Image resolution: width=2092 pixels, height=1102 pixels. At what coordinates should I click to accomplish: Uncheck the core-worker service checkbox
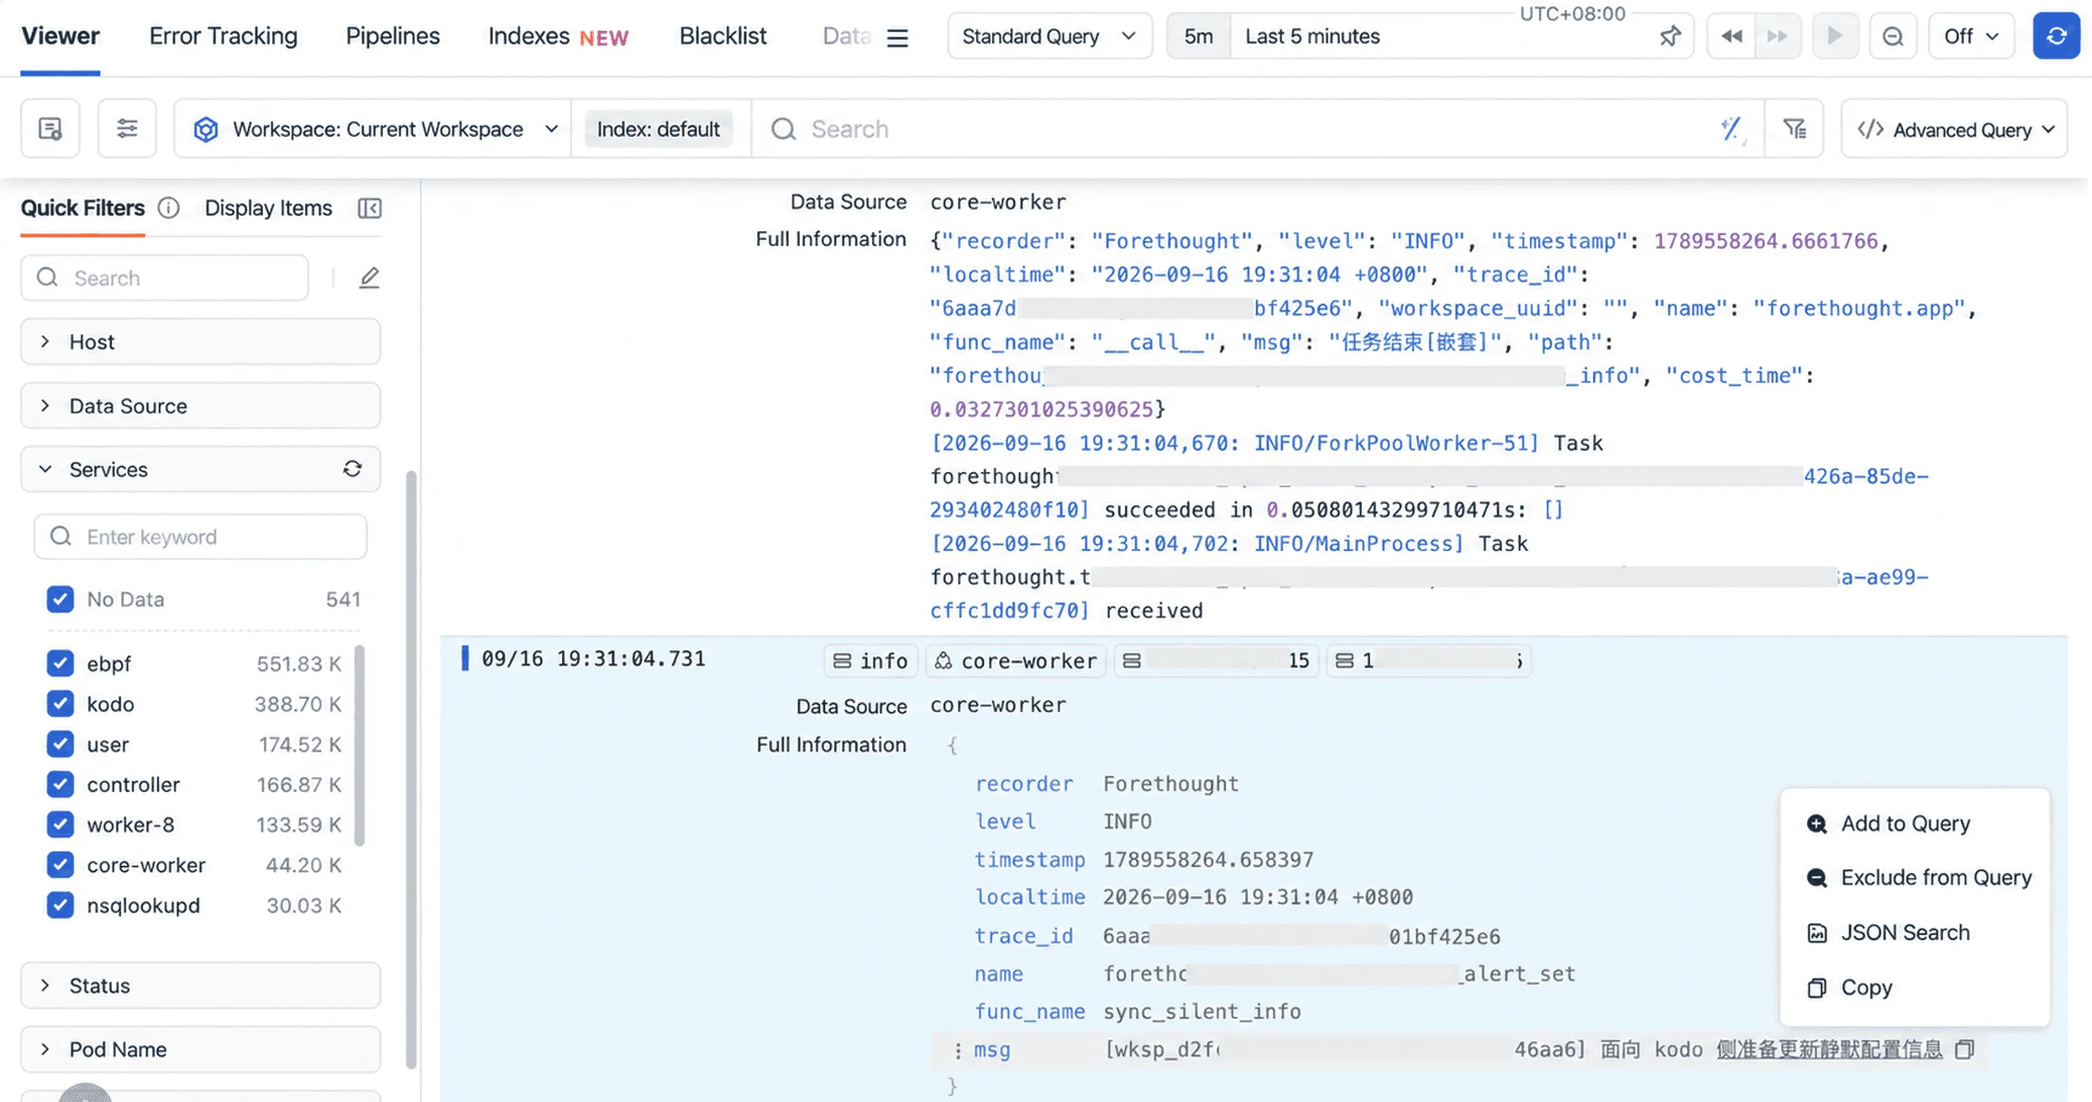[x=60, y=865]
